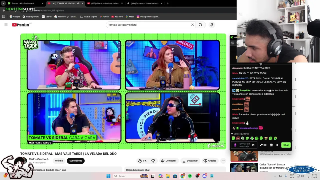Open Discord from the taskbar
This screenshot has height=180, width=320.
pyautogui.click(x=204, y=176)
